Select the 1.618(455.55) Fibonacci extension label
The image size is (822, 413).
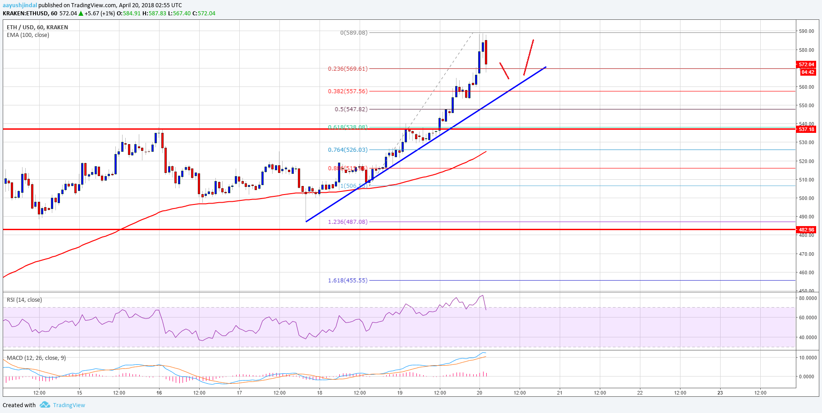(x=347, y=281)
